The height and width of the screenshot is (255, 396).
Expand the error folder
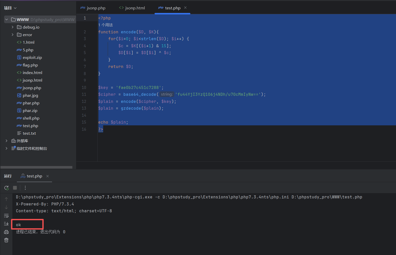[x=12, y=35]
